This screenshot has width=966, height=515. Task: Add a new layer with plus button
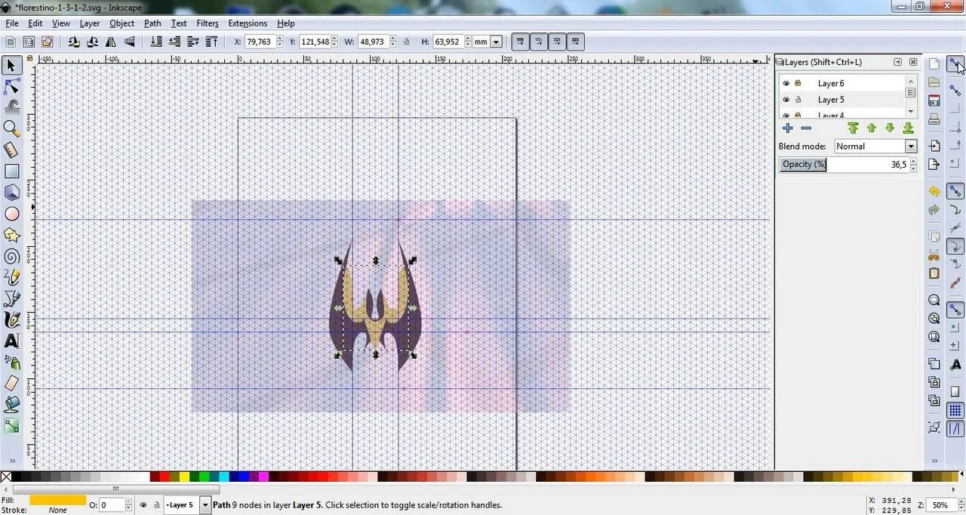(x=788, y=128)
